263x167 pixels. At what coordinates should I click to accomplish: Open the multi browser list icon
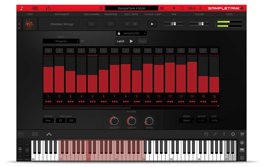[x=101, y=8]
